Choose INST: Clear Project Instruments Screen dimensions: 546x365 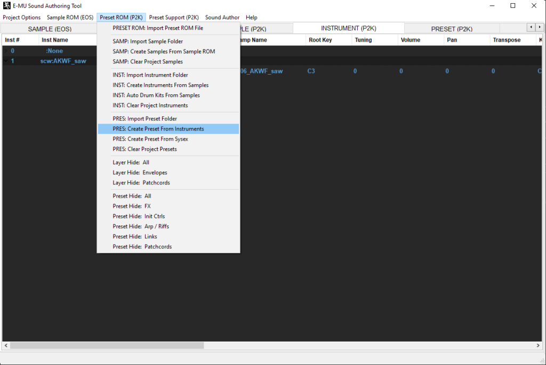[168, 106]
